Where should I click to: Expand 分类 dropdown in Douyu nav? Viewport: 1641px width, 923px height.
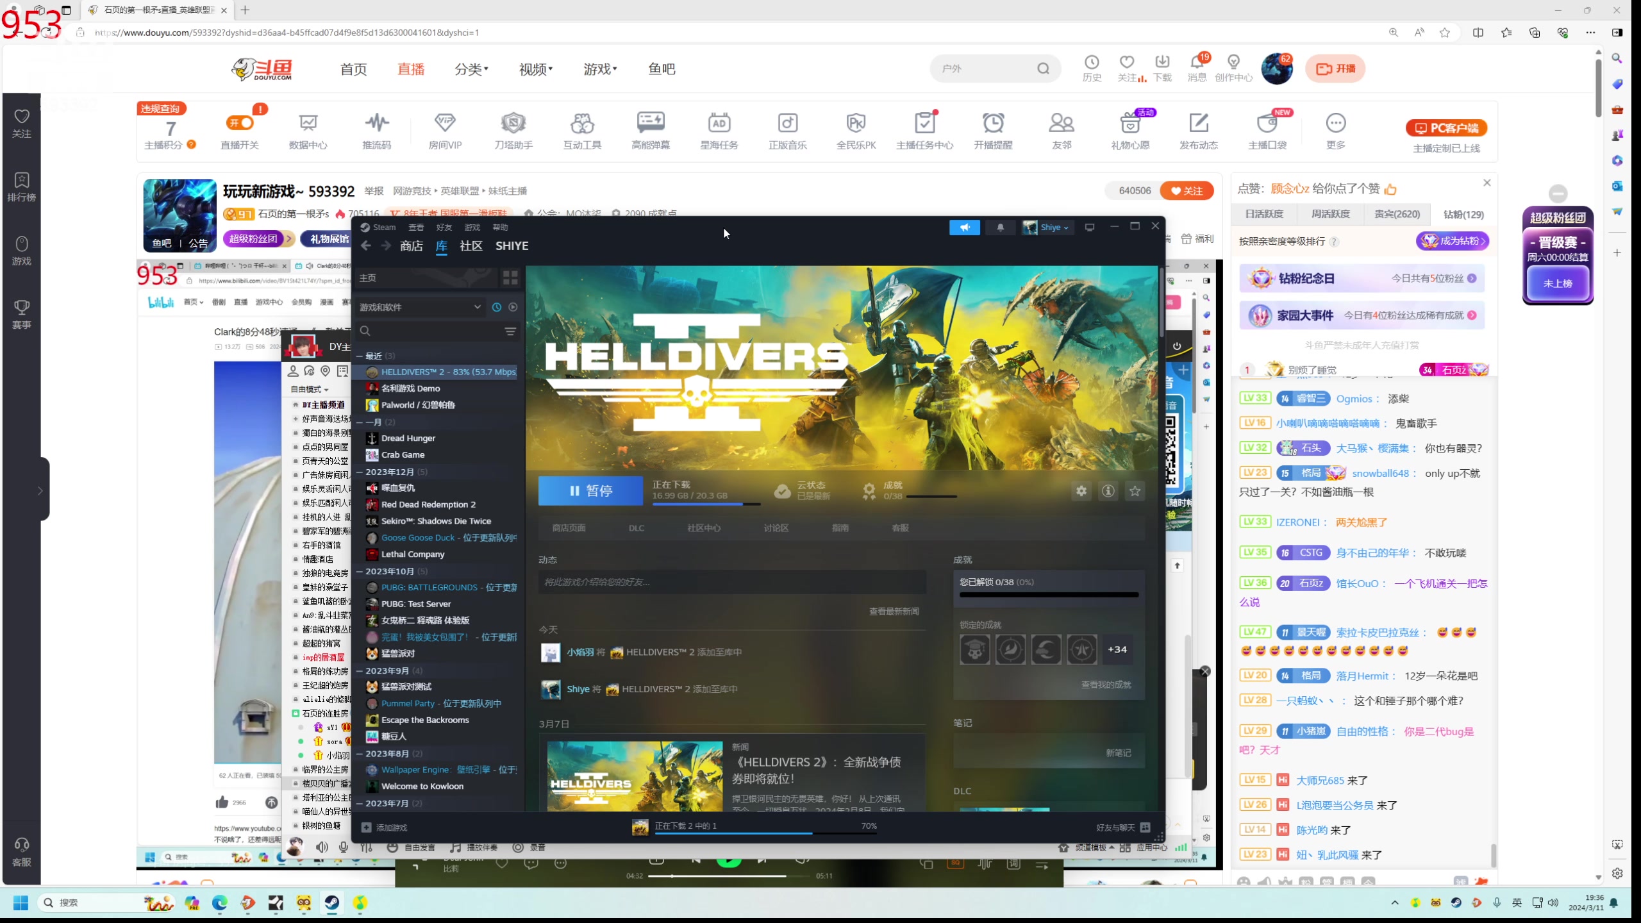coord(471,69)
